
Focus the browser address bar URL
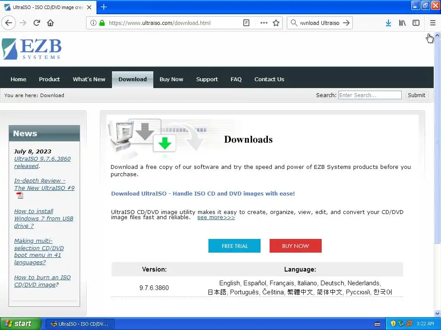(x=159, y=23)
